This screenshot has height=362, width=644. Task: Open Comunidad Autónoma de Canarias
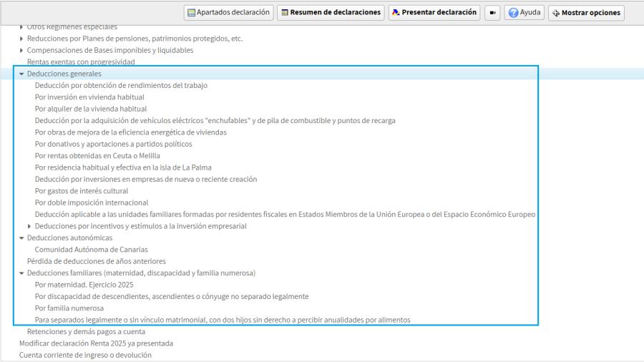92,250
